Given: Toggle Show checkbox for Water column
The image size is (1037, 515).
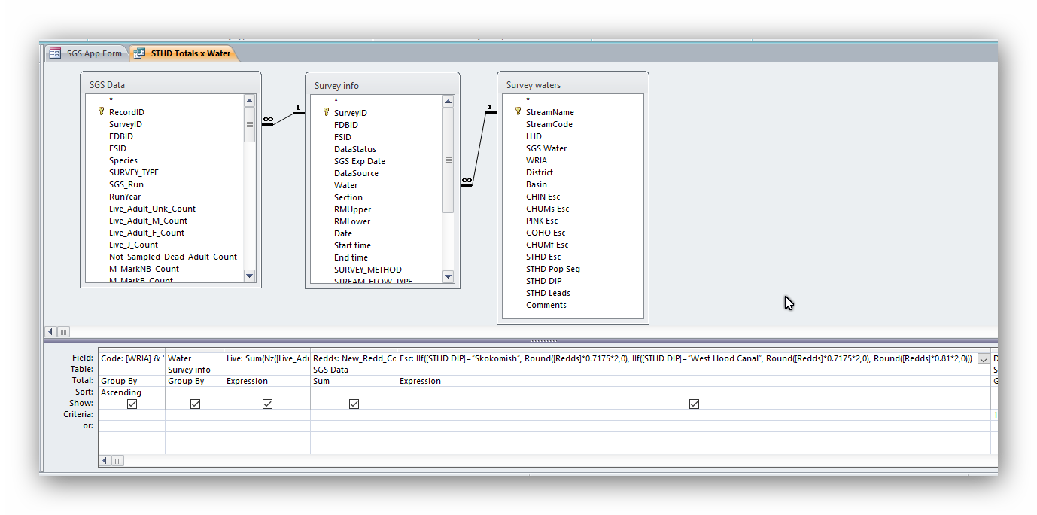Looking at the screenshot, I should 195,404.
